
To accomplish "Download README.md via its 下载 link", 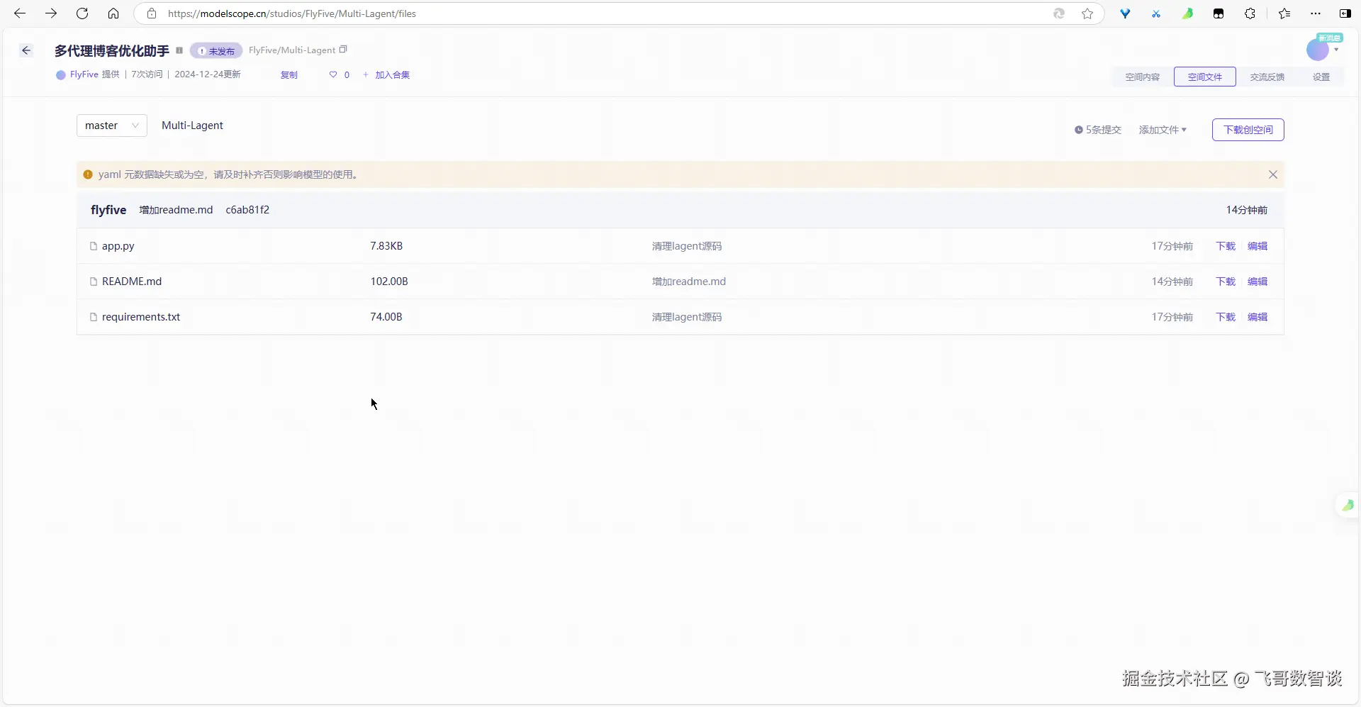I will coord(1226,282).
